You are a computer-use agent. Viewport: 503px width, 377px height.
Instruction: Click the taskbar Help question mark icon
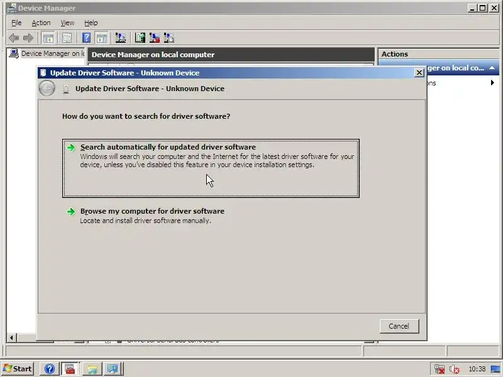click(50, 369)
